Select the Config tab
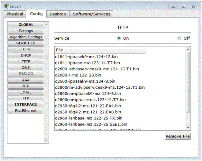Viewport: 202px width, 161px height. tap(36, 14)
